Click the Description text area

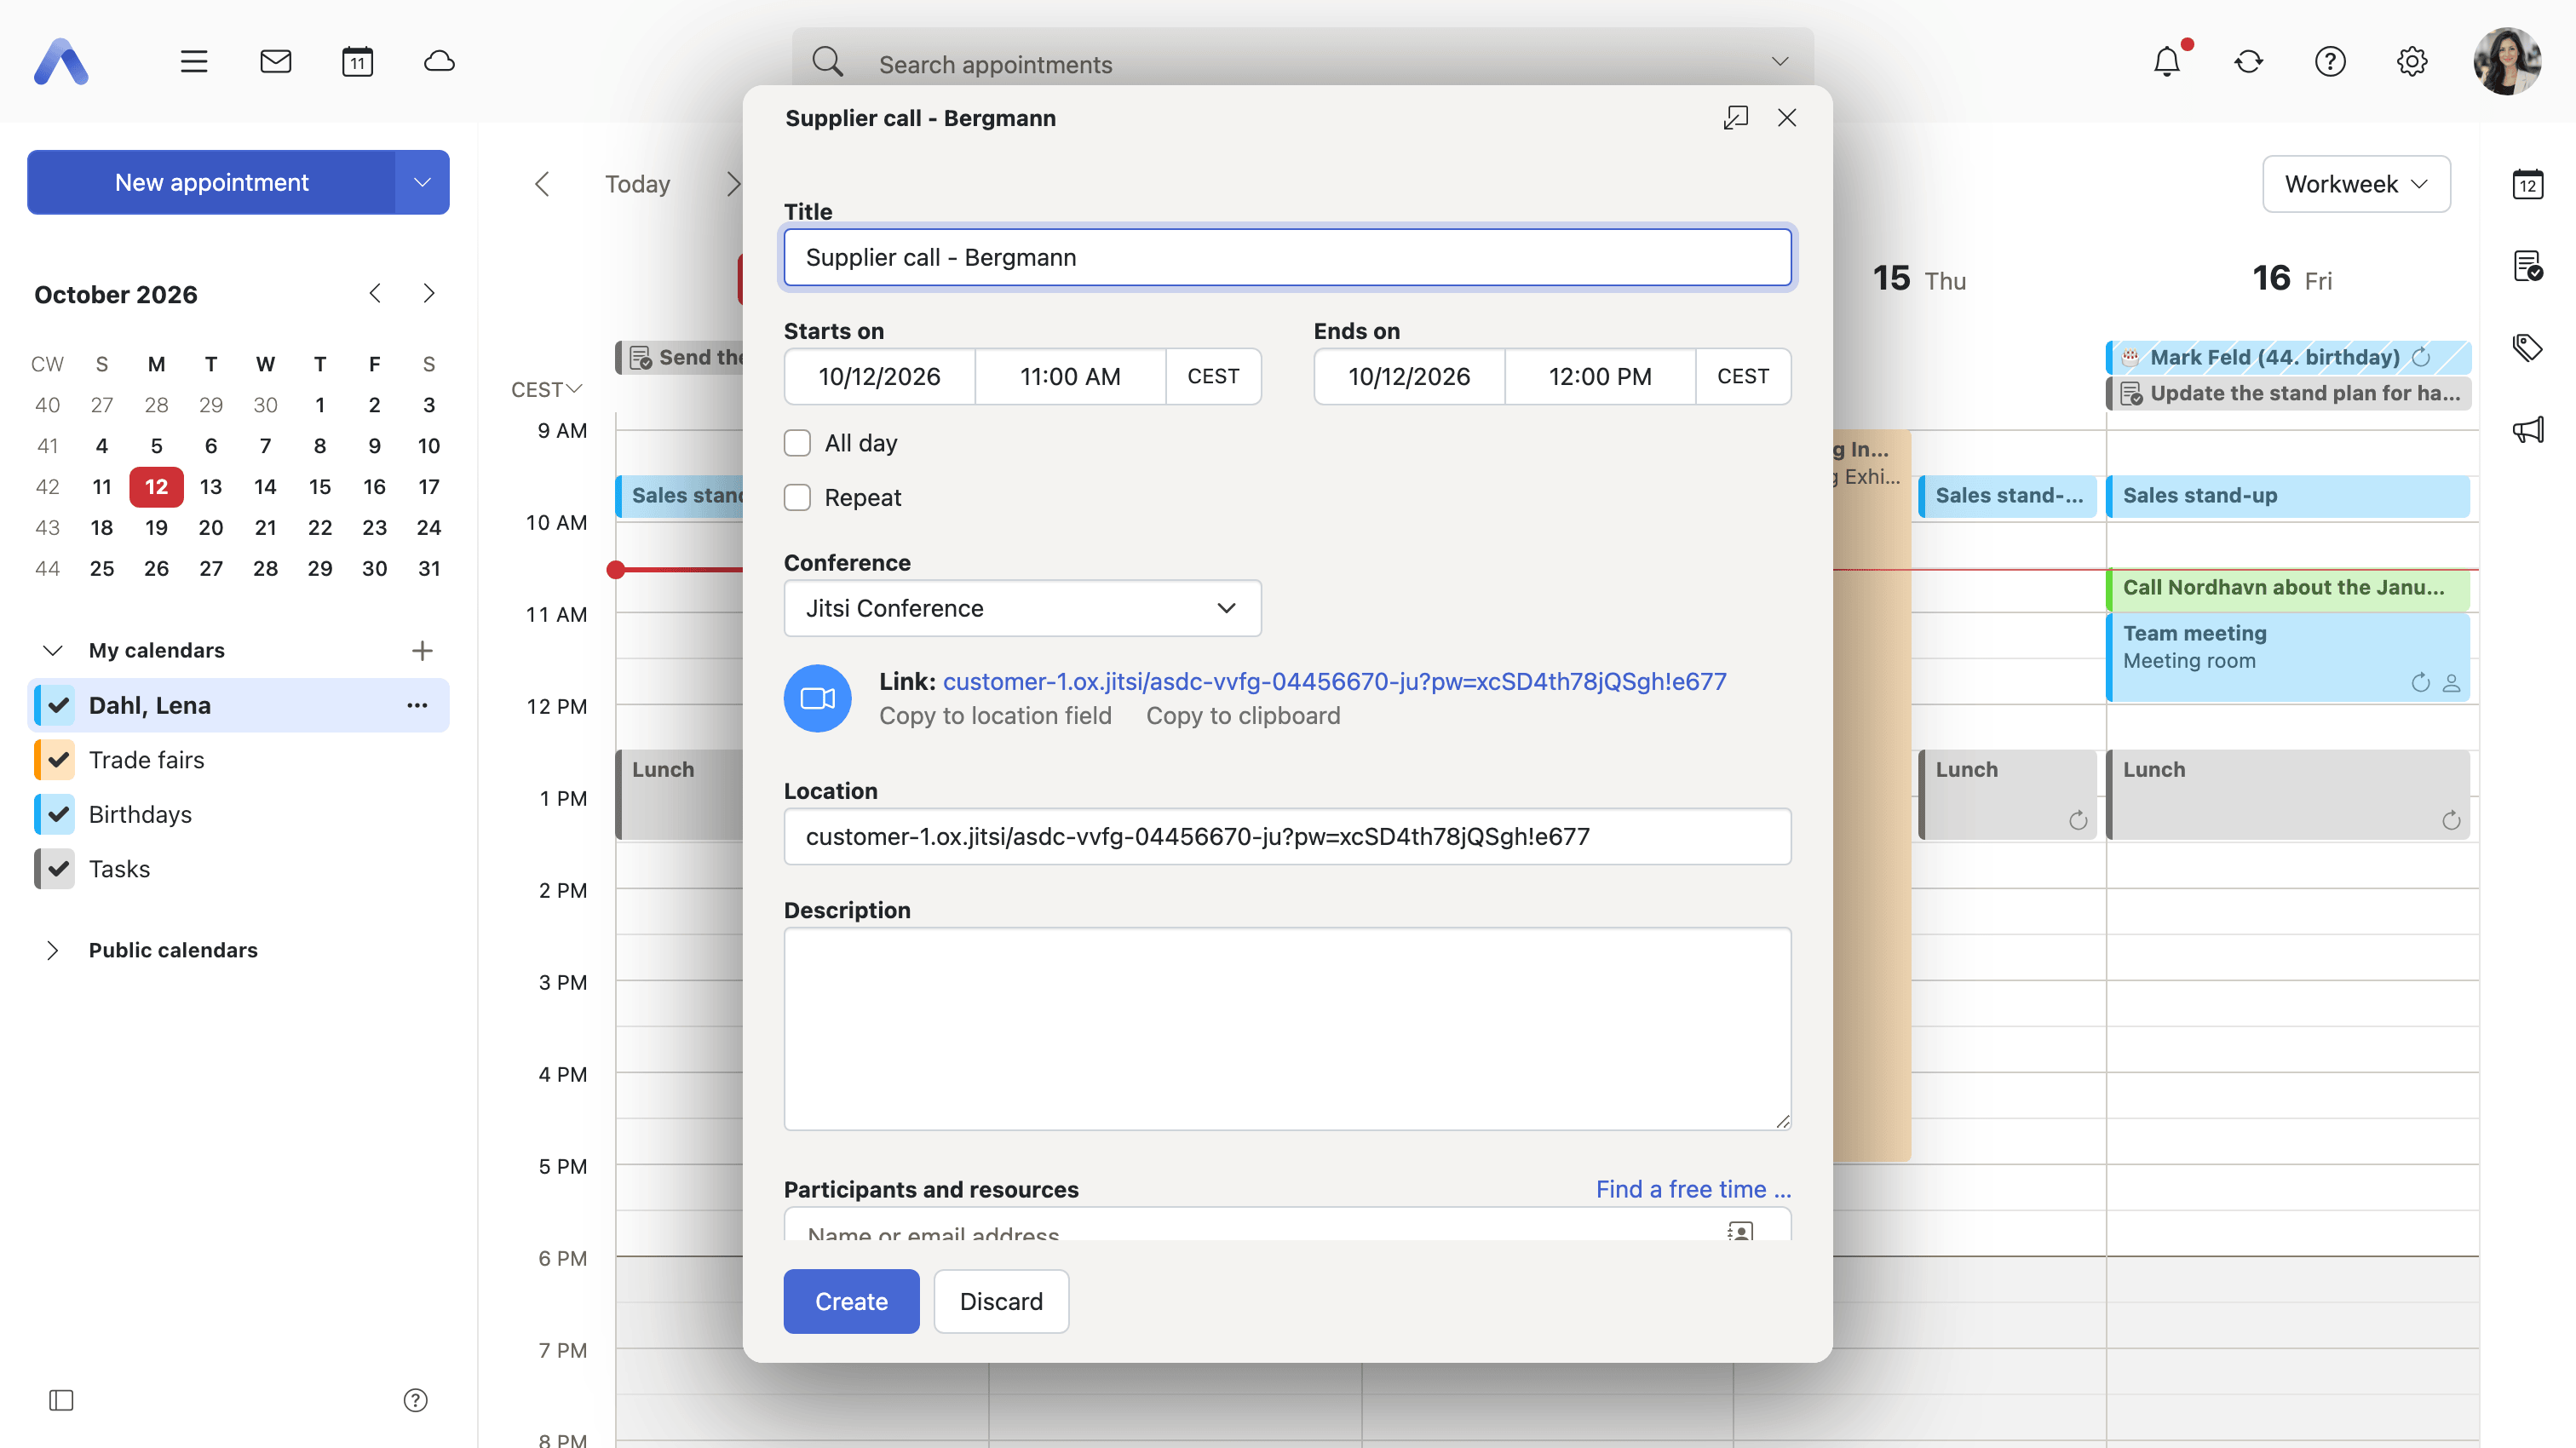(1287, 1029)
